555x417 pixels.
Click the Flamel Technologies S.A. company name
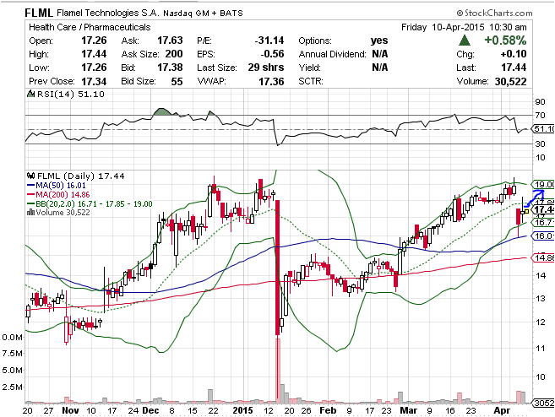point(108,14)
